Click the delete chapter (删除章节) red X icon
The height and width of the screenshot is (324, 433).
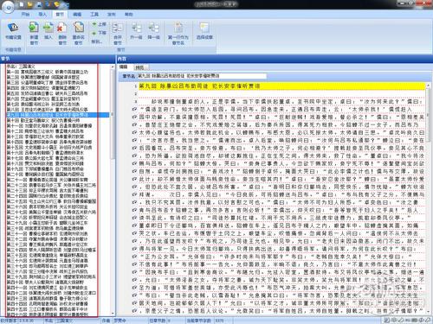[x=62, y=33]
